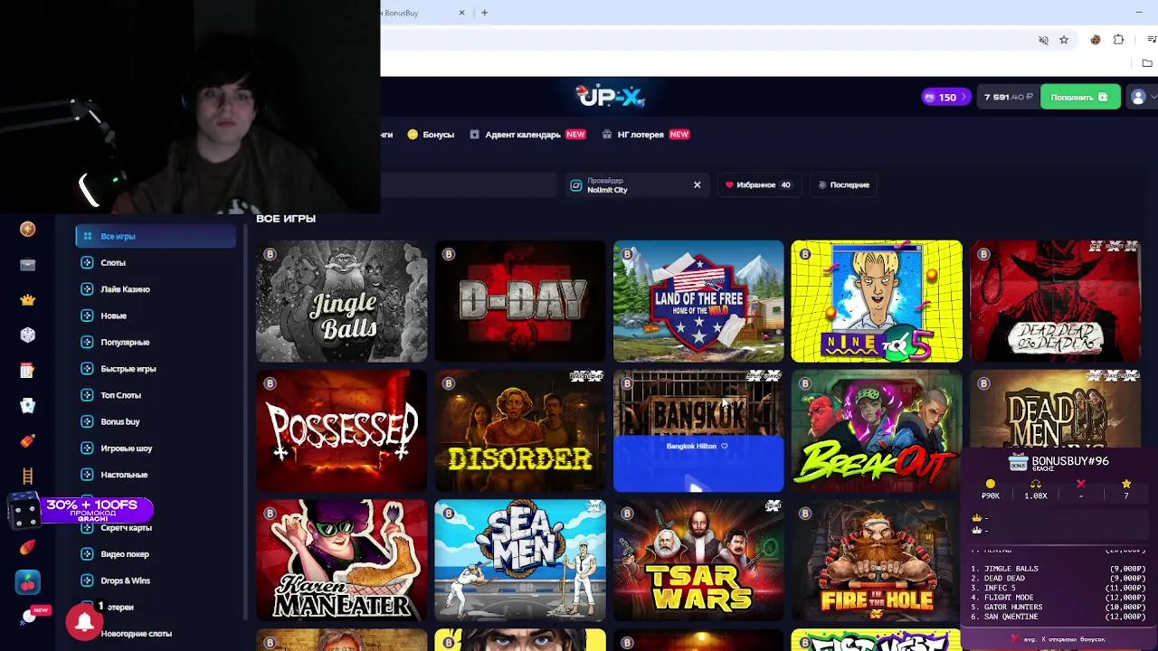Expand the user profile avatar menu
Screen dimensions: 1158x651
pos(1143,97)
